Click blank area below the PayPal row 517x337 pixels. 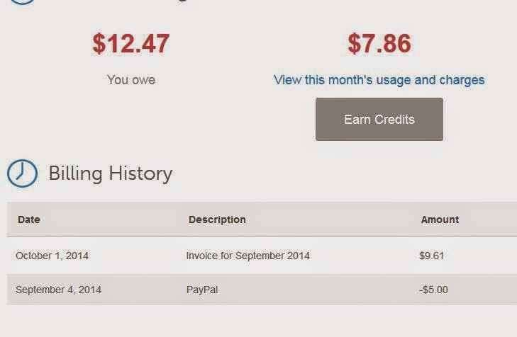click(258, 321)
